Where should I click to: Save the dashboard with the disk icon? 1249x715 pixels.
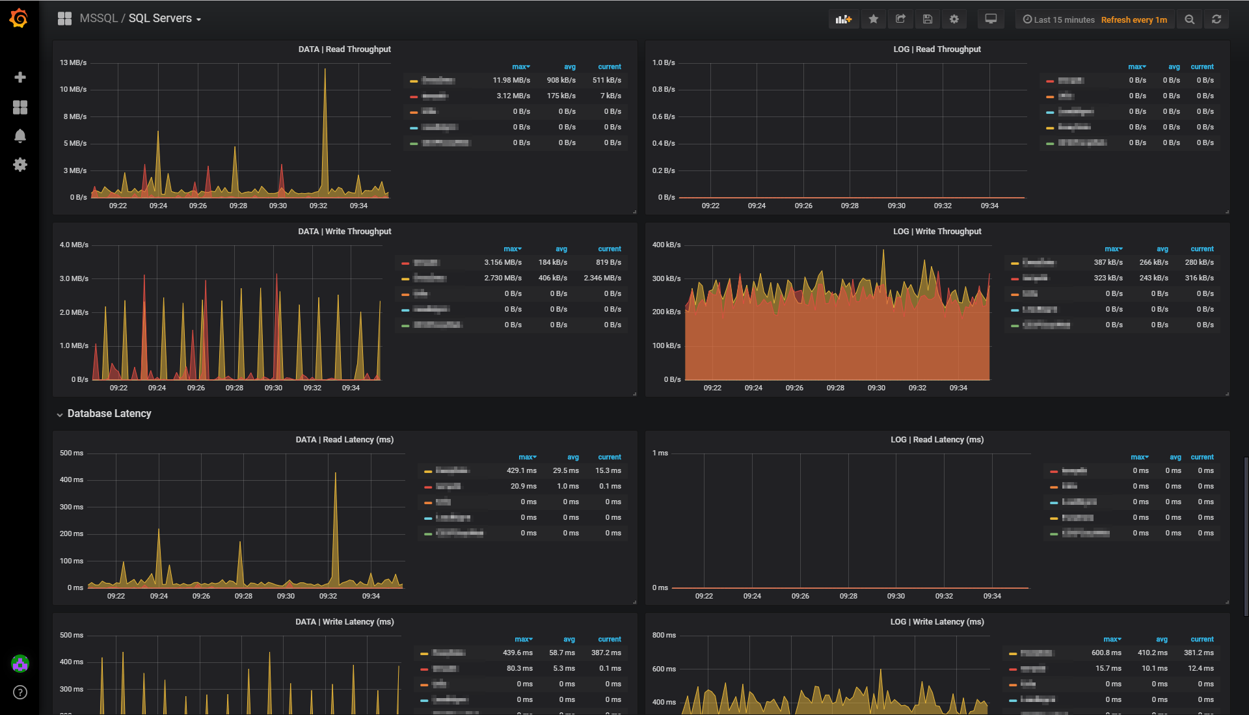(x=928, y=20)
